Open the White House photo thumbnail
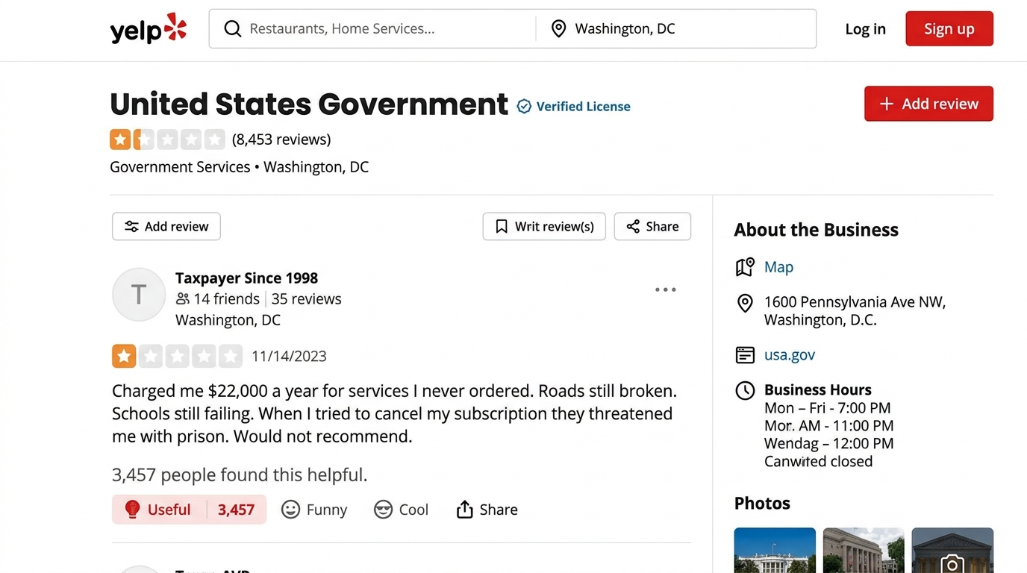This screenshot has height=573, width=1027. (x=775, y=551)
